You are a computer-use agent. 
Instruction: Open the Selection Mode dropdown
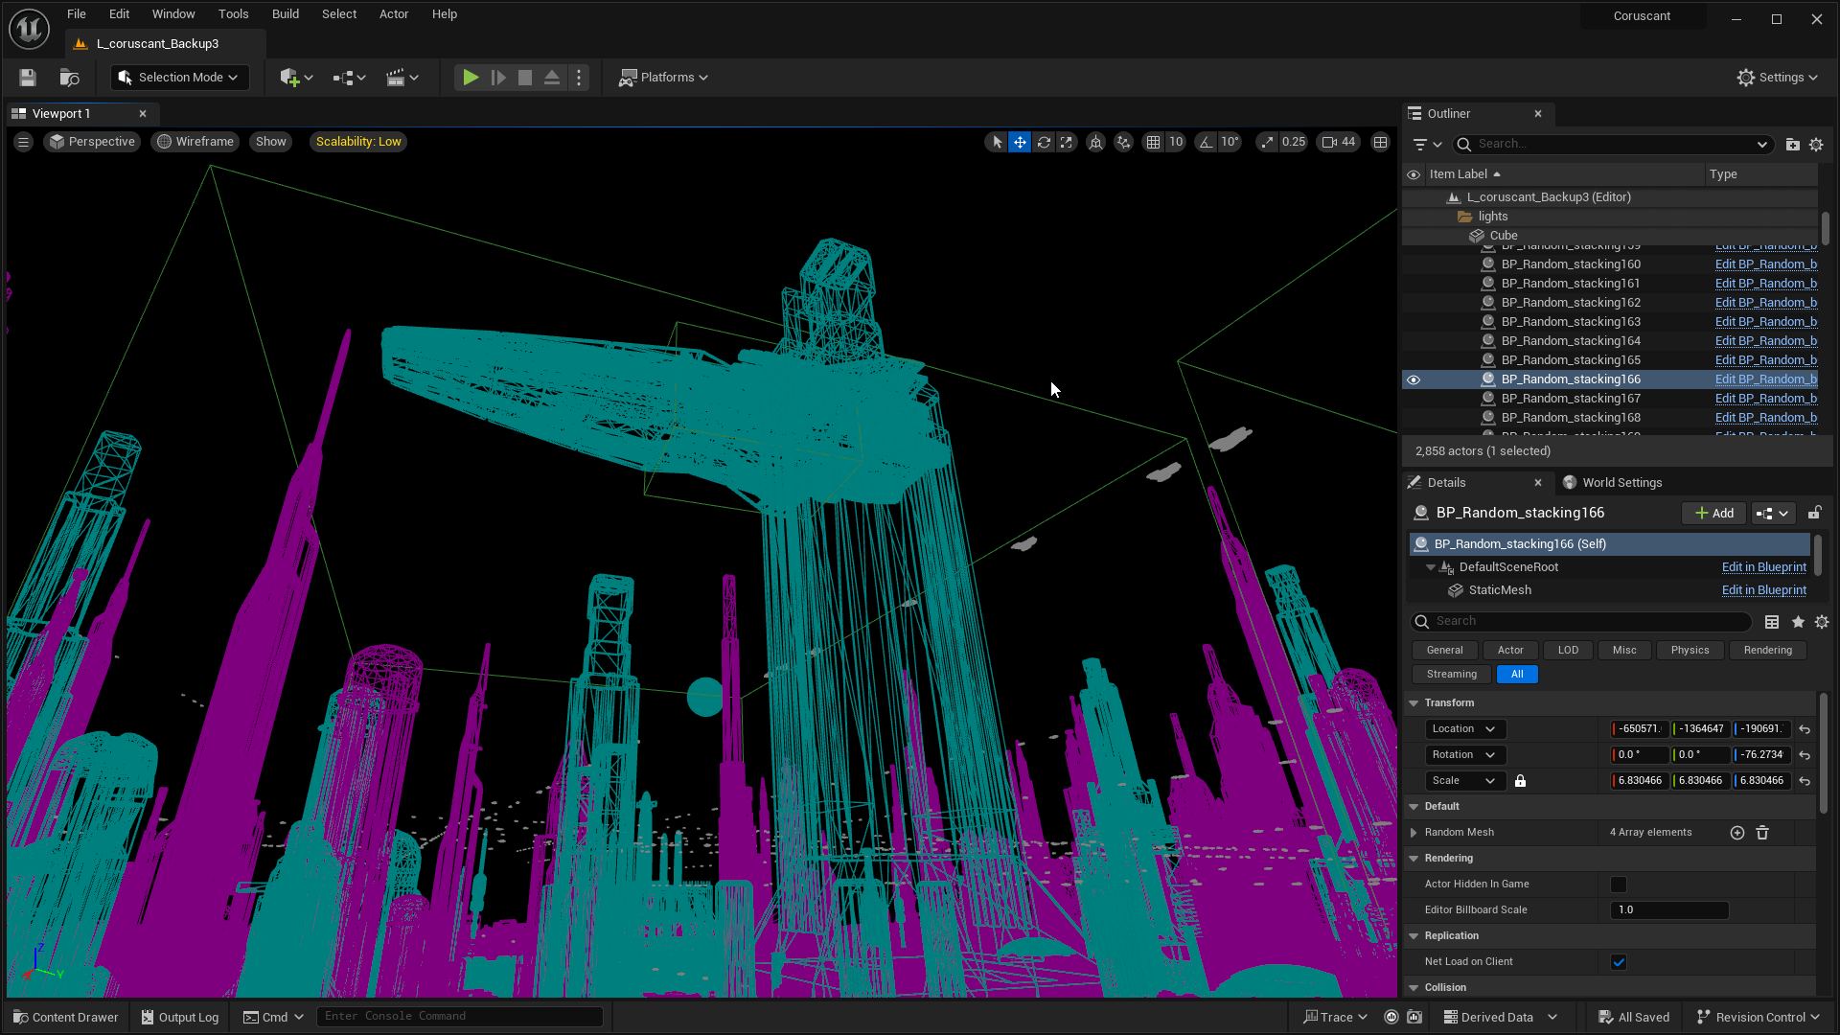coord(179,78)
